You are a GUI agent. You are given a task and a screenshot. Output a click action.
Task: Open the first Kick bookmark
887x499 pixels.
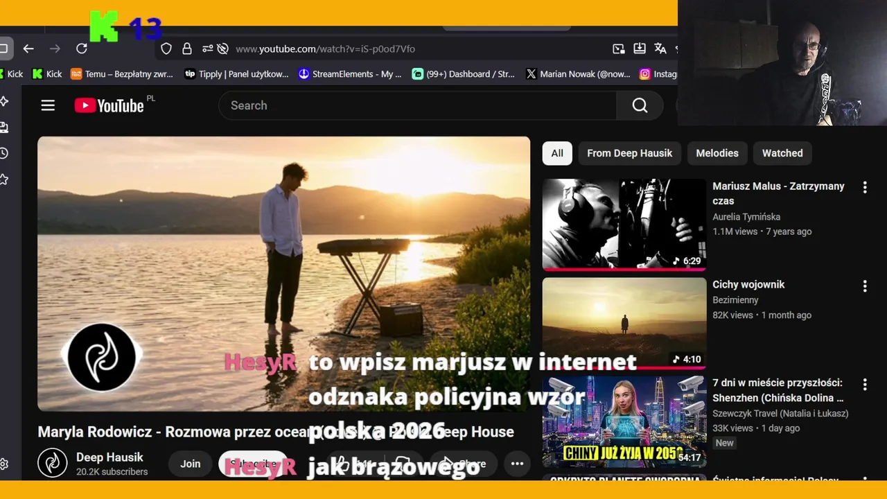(11, 74)
